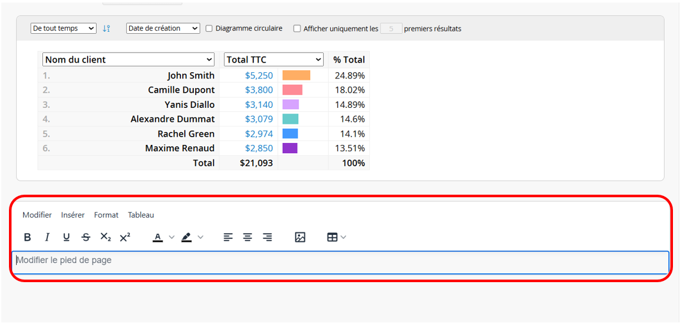Select the Rachel Green row name
The width and height of the screenshot is (680, 323).
(186, 134)
